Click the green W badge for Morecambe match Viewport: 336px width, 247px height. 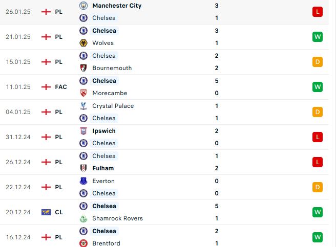318,87
